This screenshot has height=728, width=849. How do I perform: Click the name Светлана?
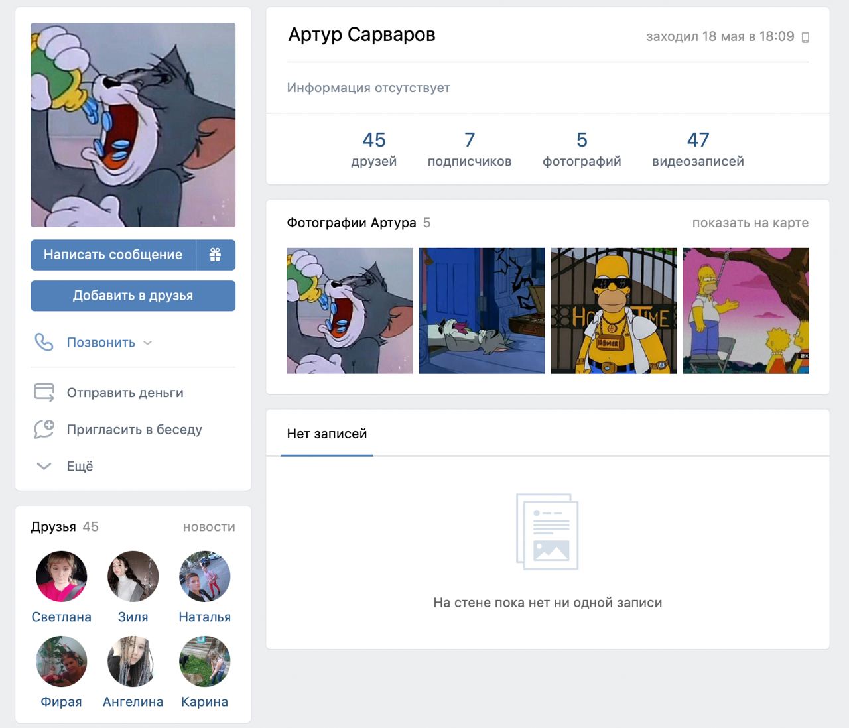click(x=61, y=617)
